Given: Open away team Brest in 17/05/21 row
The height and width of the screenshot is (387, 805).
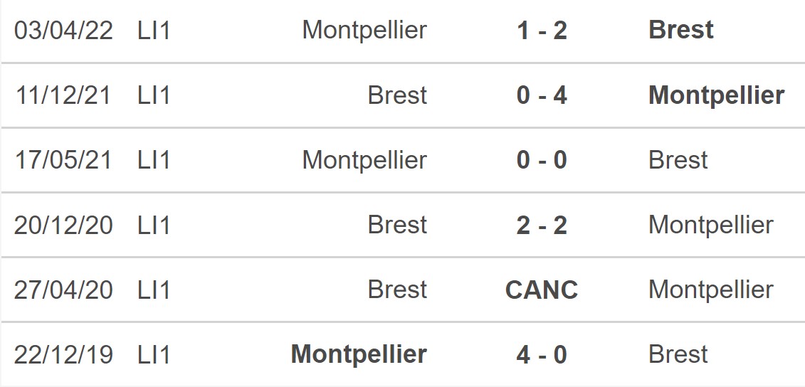Looking at the screenshot, I should [x=678, y=160].
